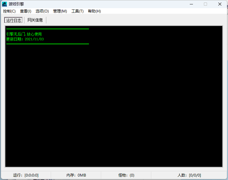Viewport: 228px width, 180px height.
Task: Open the 工具(T) menu
Action: tap(77, 11)
